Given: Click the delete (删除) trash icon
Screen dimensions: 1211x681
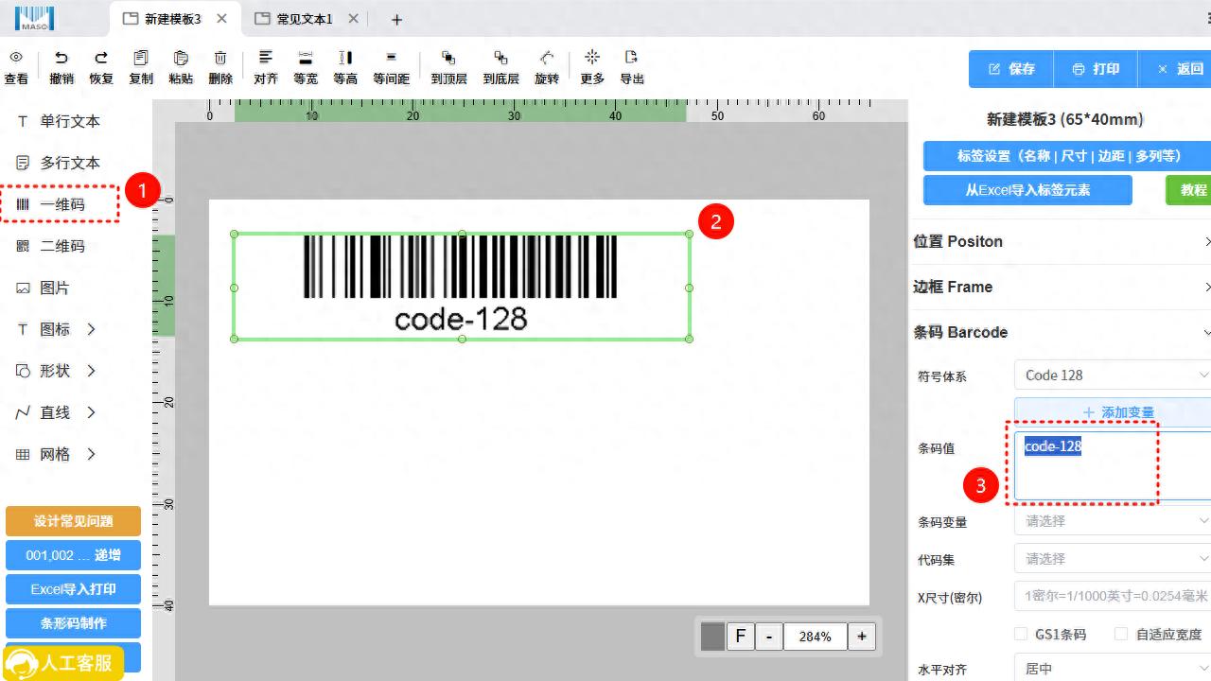Looking at the screenshot, I should (220, 59).
